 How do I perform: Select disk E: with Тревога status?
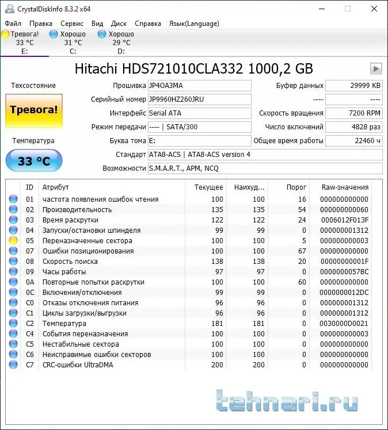pyautogui.click(x=24, y=43)
